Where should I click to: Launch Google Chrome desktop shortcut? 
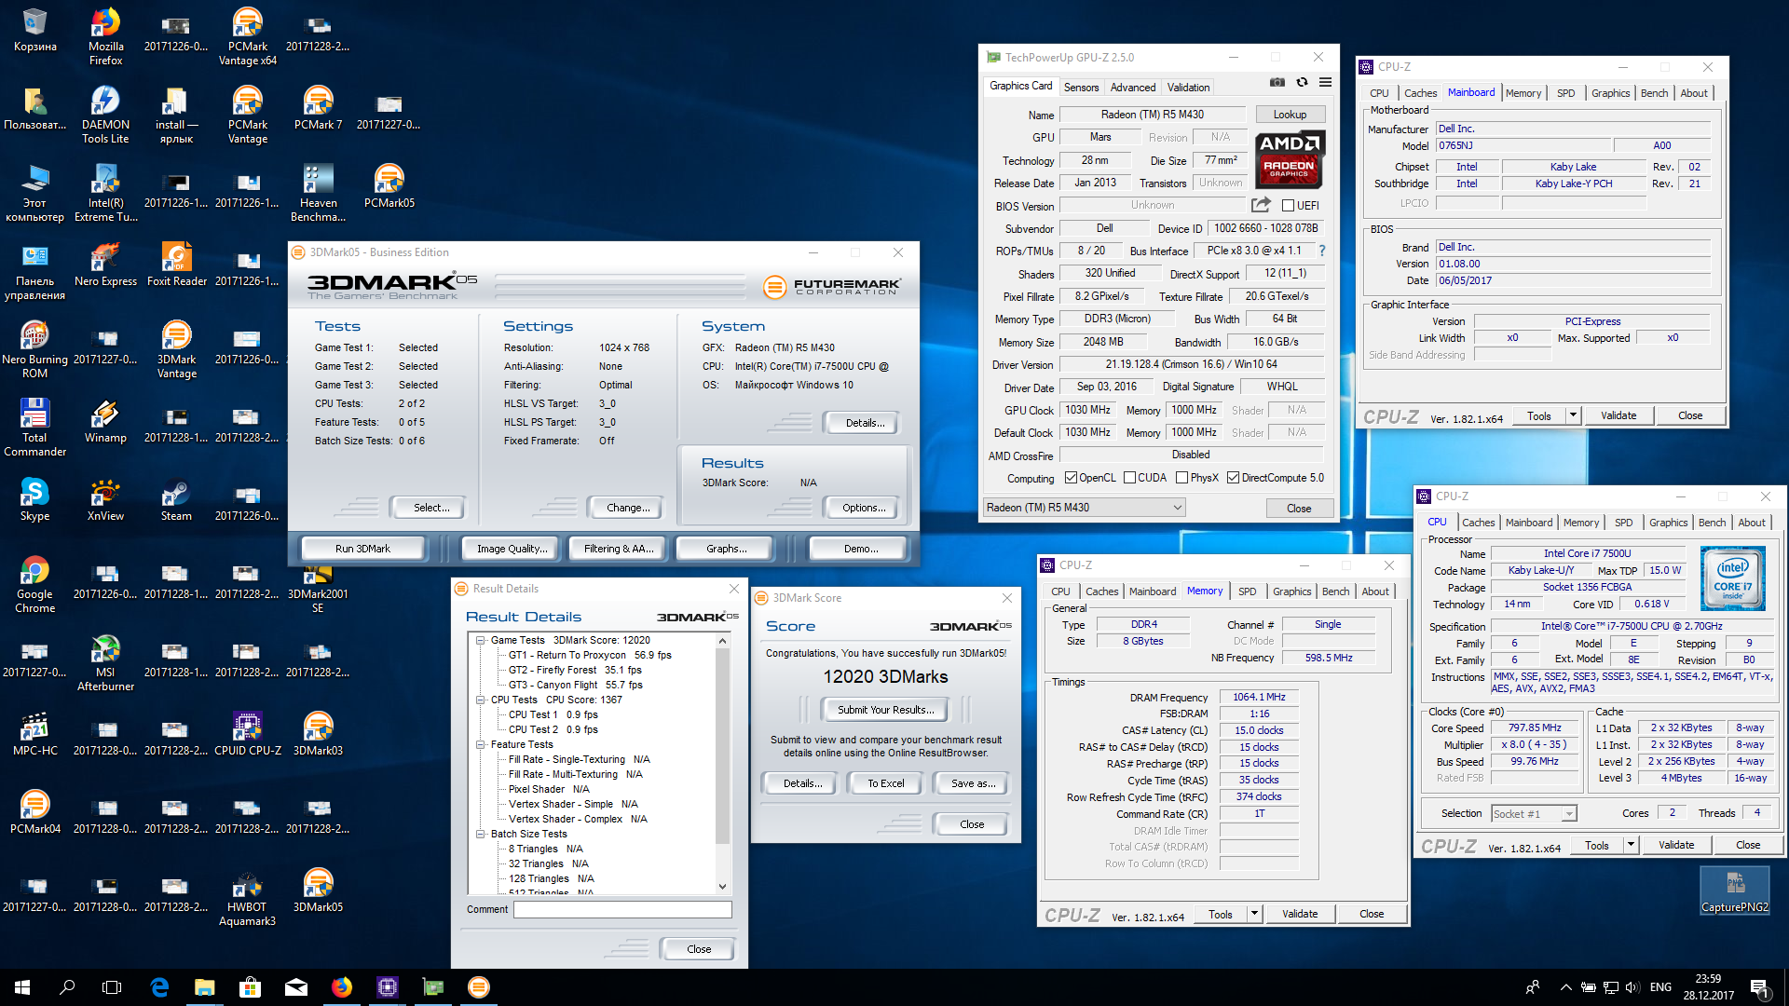34,585
